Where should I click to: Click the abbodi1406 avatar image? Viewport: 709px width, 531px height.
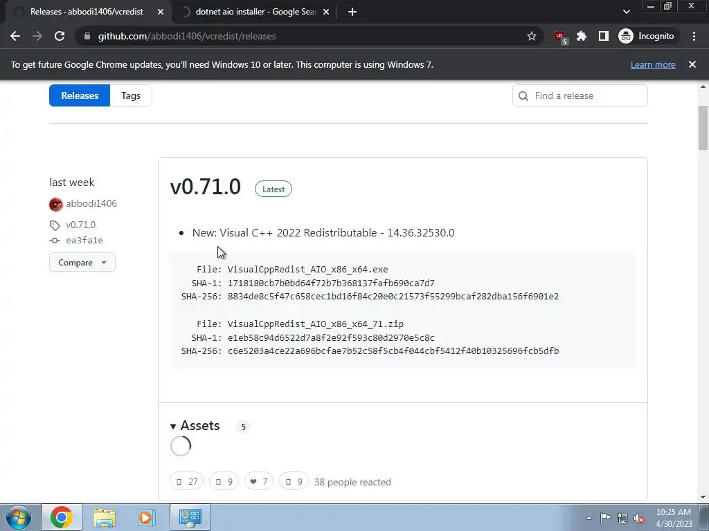56,204
